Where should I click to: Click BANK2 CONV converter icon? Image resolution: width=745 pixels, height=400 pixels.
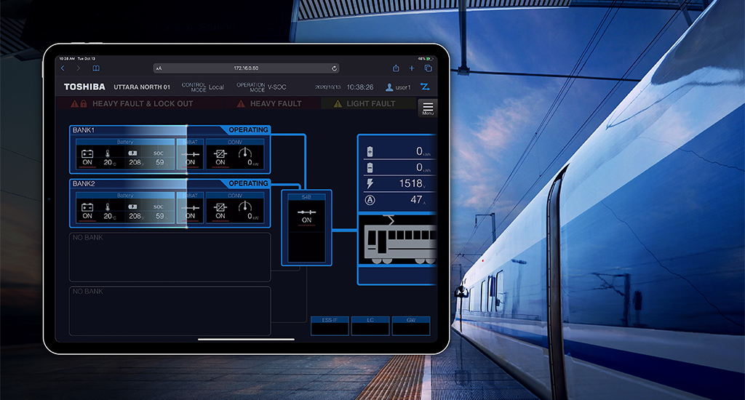tap(220, 207)
